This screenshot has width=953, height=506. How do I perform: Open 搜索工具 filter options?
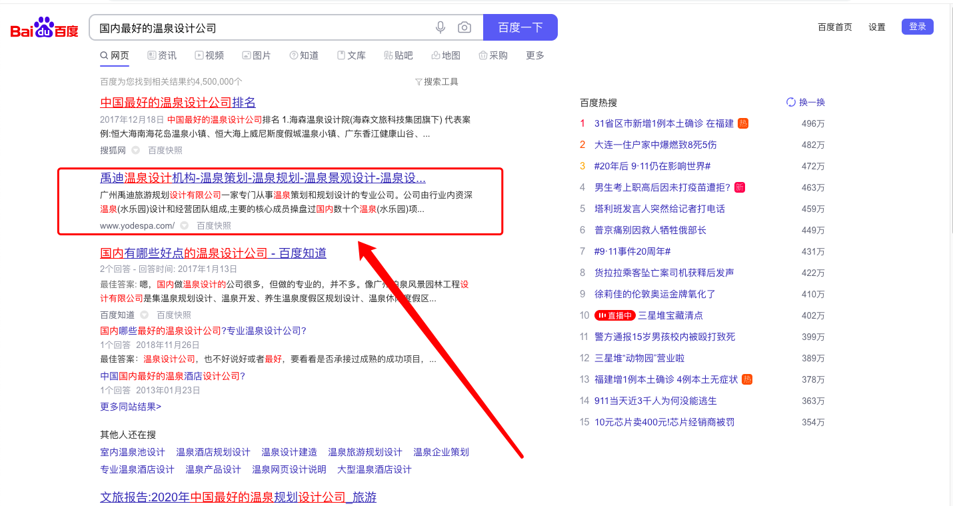point(437,82)
